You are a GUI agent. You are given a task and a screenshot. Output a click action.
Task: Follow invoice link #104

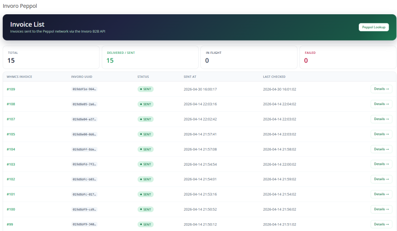pyautogui.click(x=11, y=149)
